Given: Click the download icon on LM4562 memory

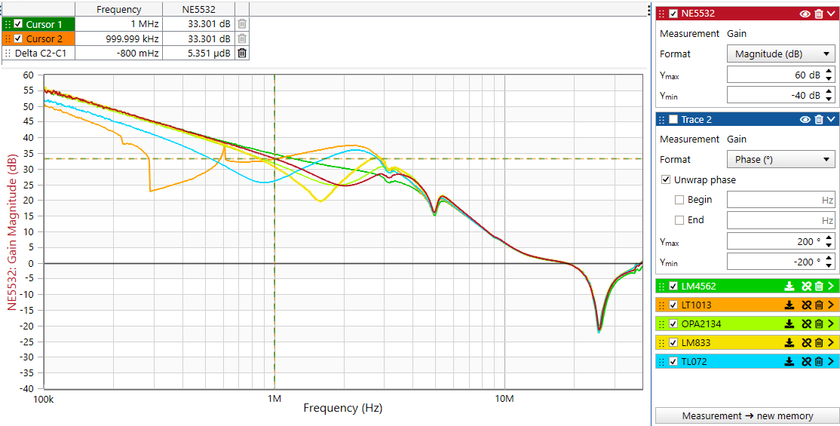Looking at the screenshot, I should (789, 287).
